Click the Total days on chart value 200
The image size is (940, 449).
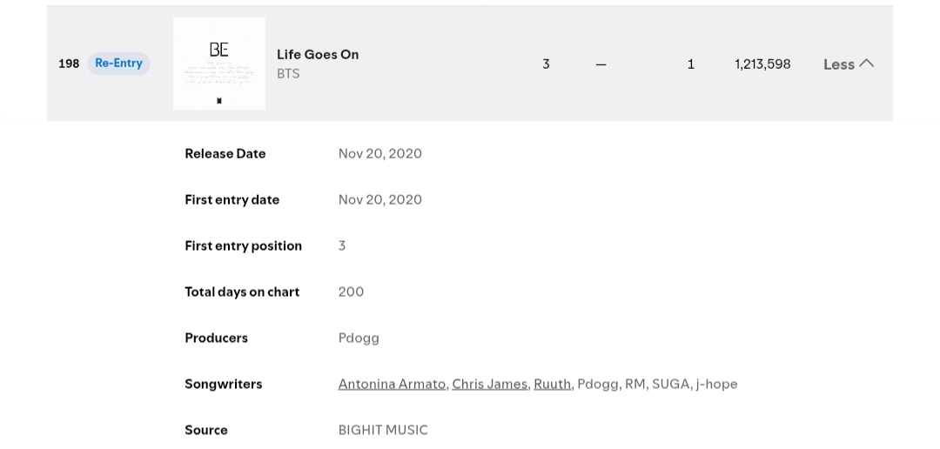coord(351,292)
